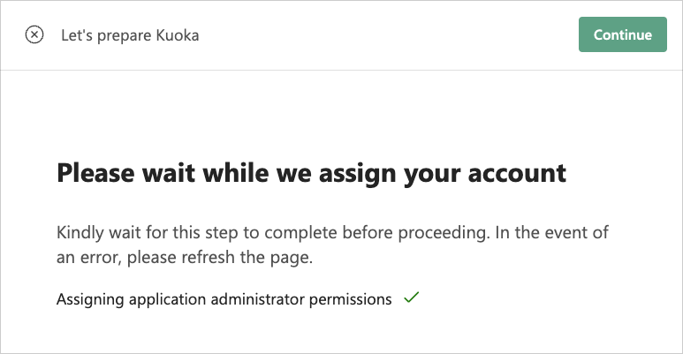683x354 pixels.
Task: Click the word "application" in the status line
Action: pyautogui.click(x=165, y=299)
